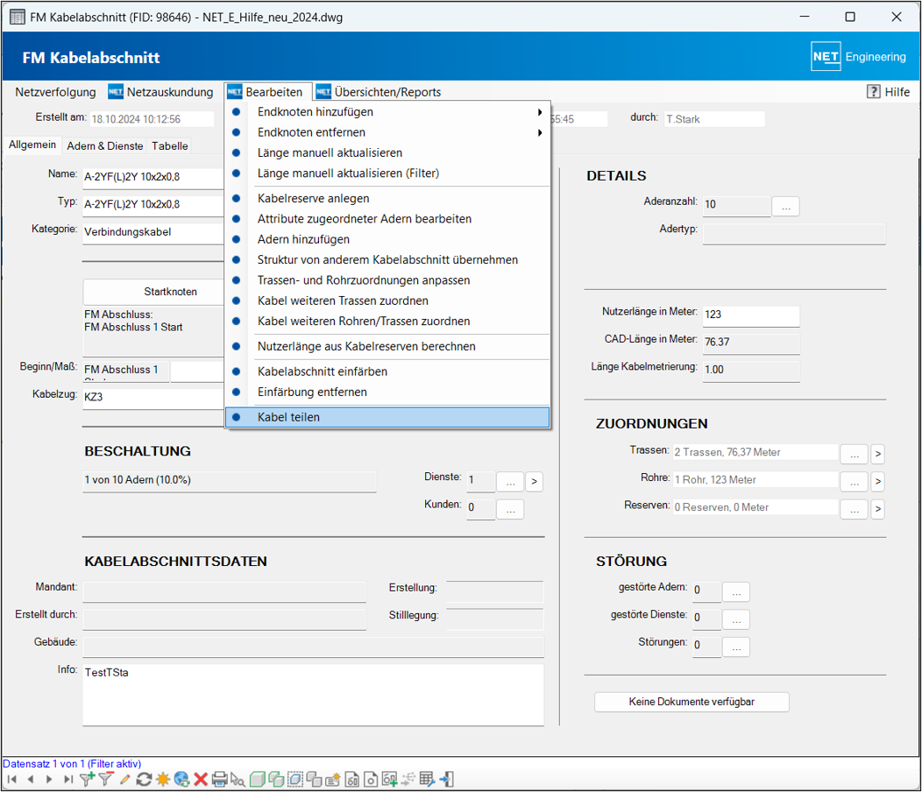
Task: Click the gray overlapping squares icon
Action: [314, 780]
